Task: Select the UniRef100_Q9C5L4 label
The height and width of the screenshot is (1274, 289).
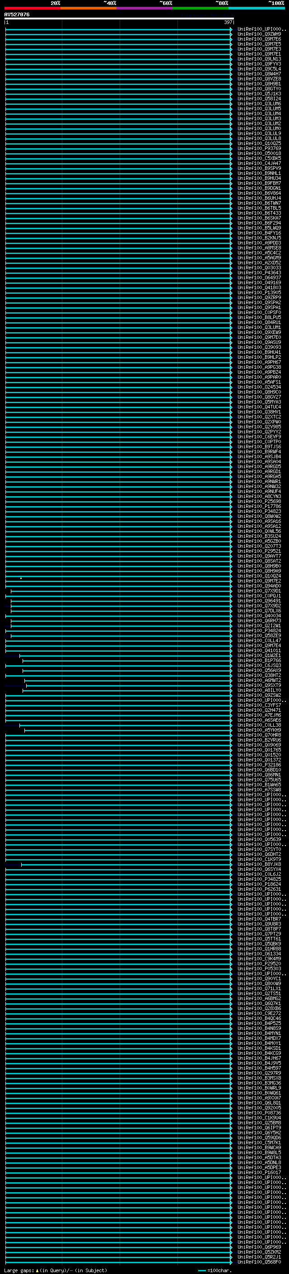Action: click(x=259, y=69)
